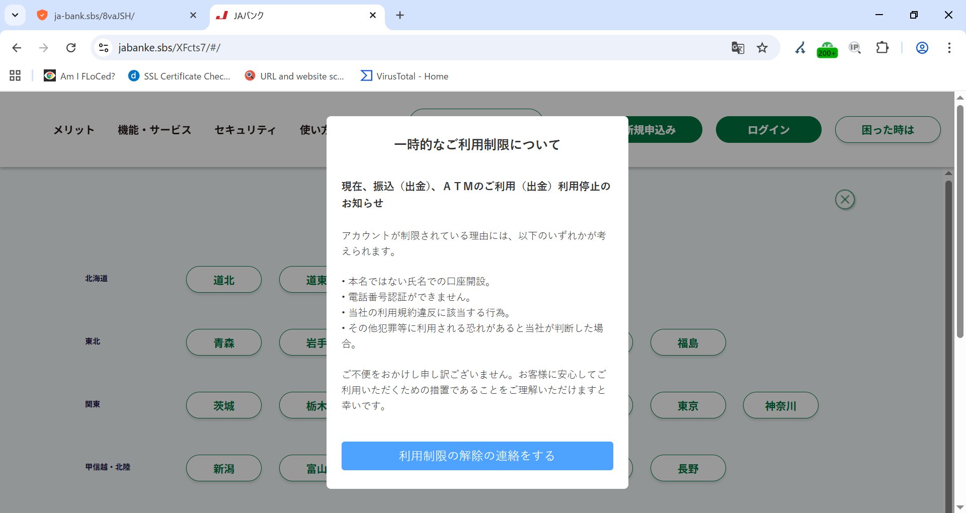Open the SSL Certificate Checker bookmark
The height and width of the screenshot is (513, 966).
coord(180,76)
